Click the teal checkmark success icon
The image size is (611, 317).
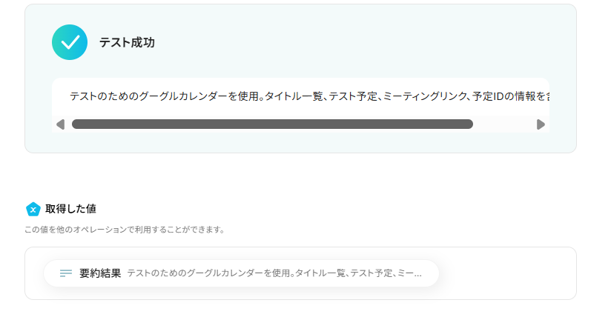(70, 42)
